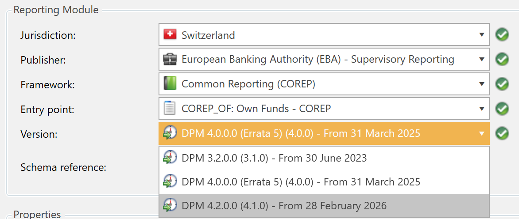Select DPM 4.2.0.0 (4.1.0) From 28 February 2026
The image size is (519, 219).
324,206
